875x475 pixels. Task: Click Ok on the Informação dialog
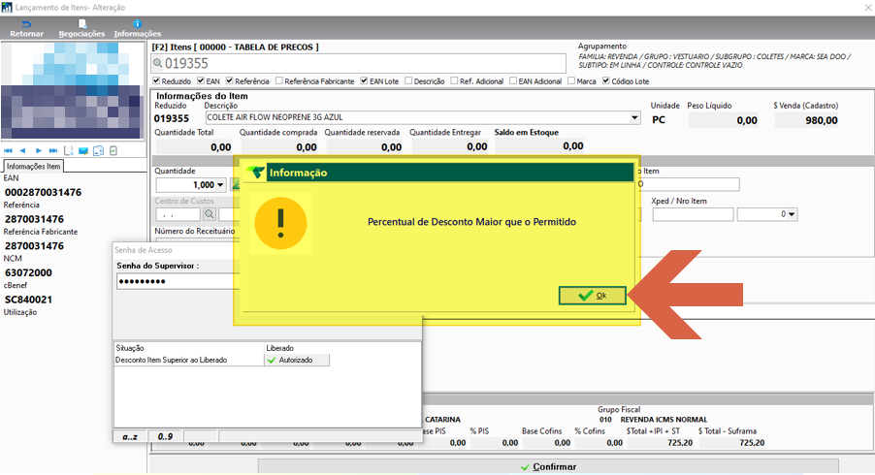coord(592,296)
